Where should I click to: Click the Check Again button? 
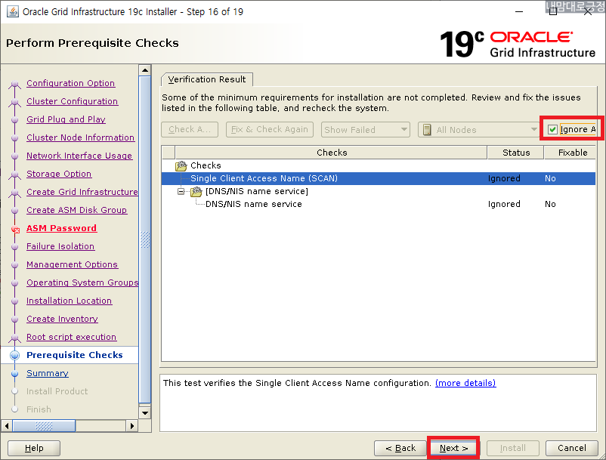coord(190,129)
